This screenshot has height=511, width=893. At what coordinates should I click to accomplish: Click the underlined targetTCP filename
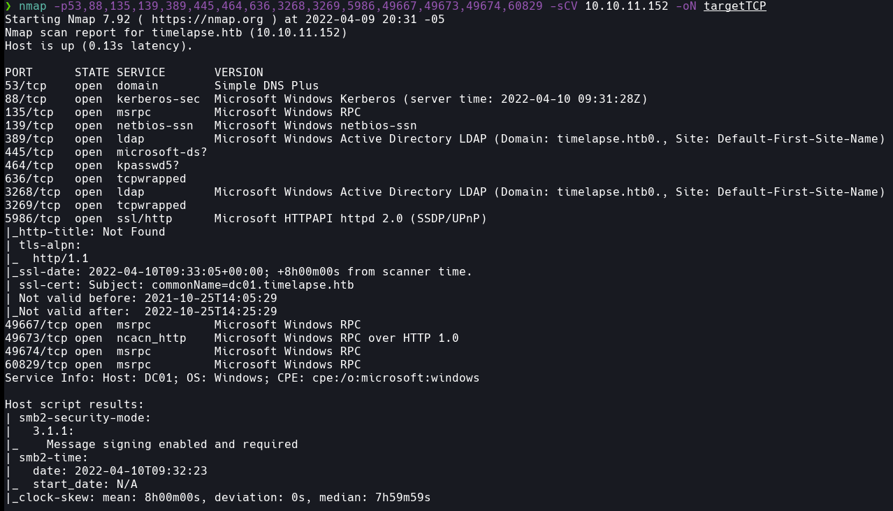click(x=734, y=6)
